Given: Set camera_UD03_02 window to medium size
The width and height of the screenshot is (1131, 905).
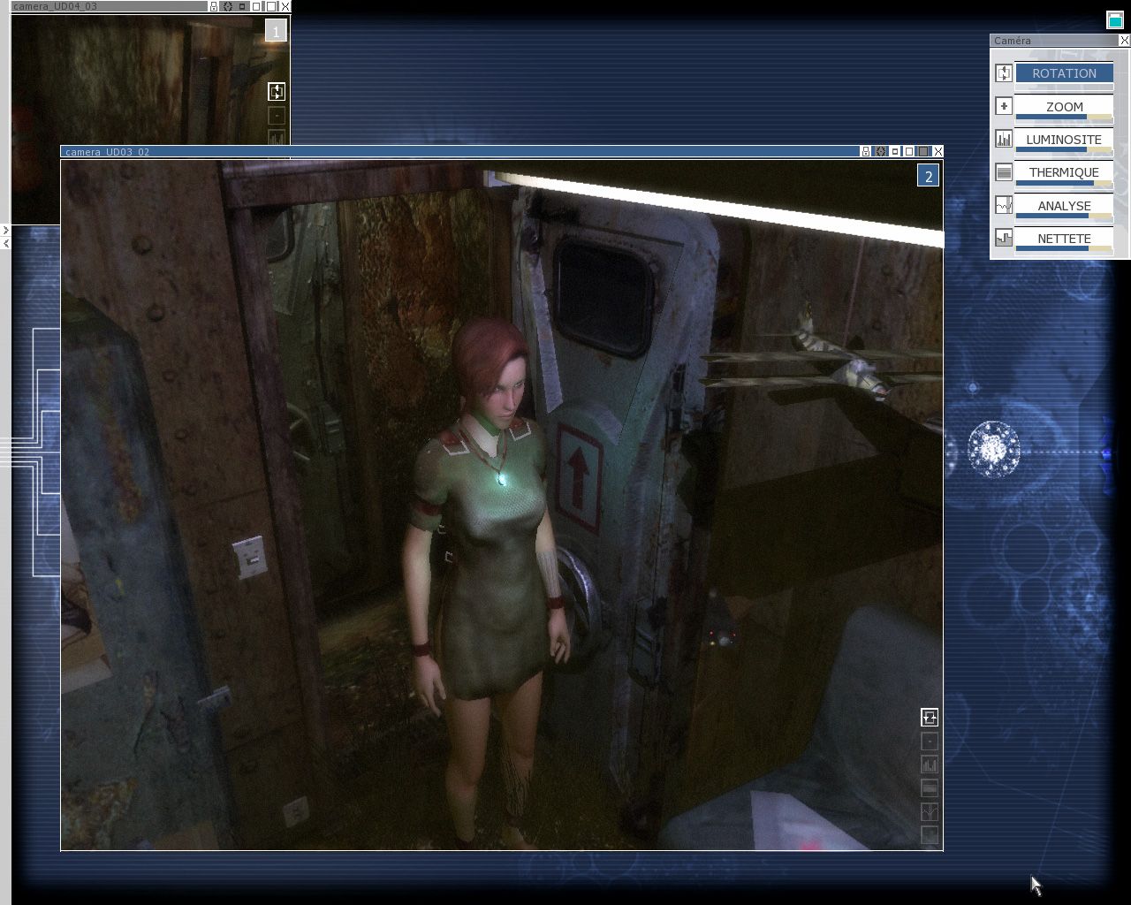Looking at the screenshot, I should pos(909,151).
